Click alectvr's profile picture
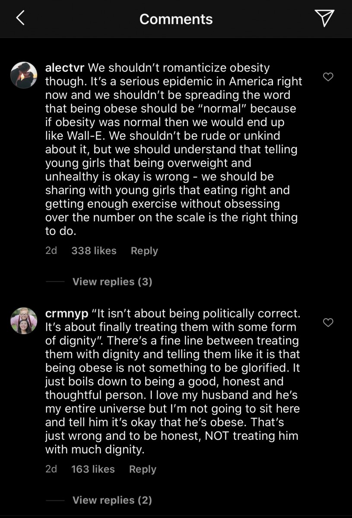 [x=24, y=75]
